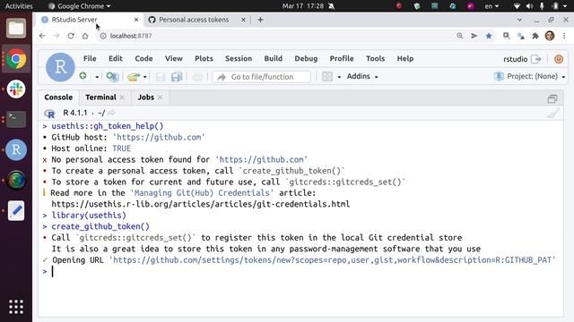The height and width of the screenshot is (322, 574).
Task: Open a new Chrome tab
Action: click(x=260, y=20)
